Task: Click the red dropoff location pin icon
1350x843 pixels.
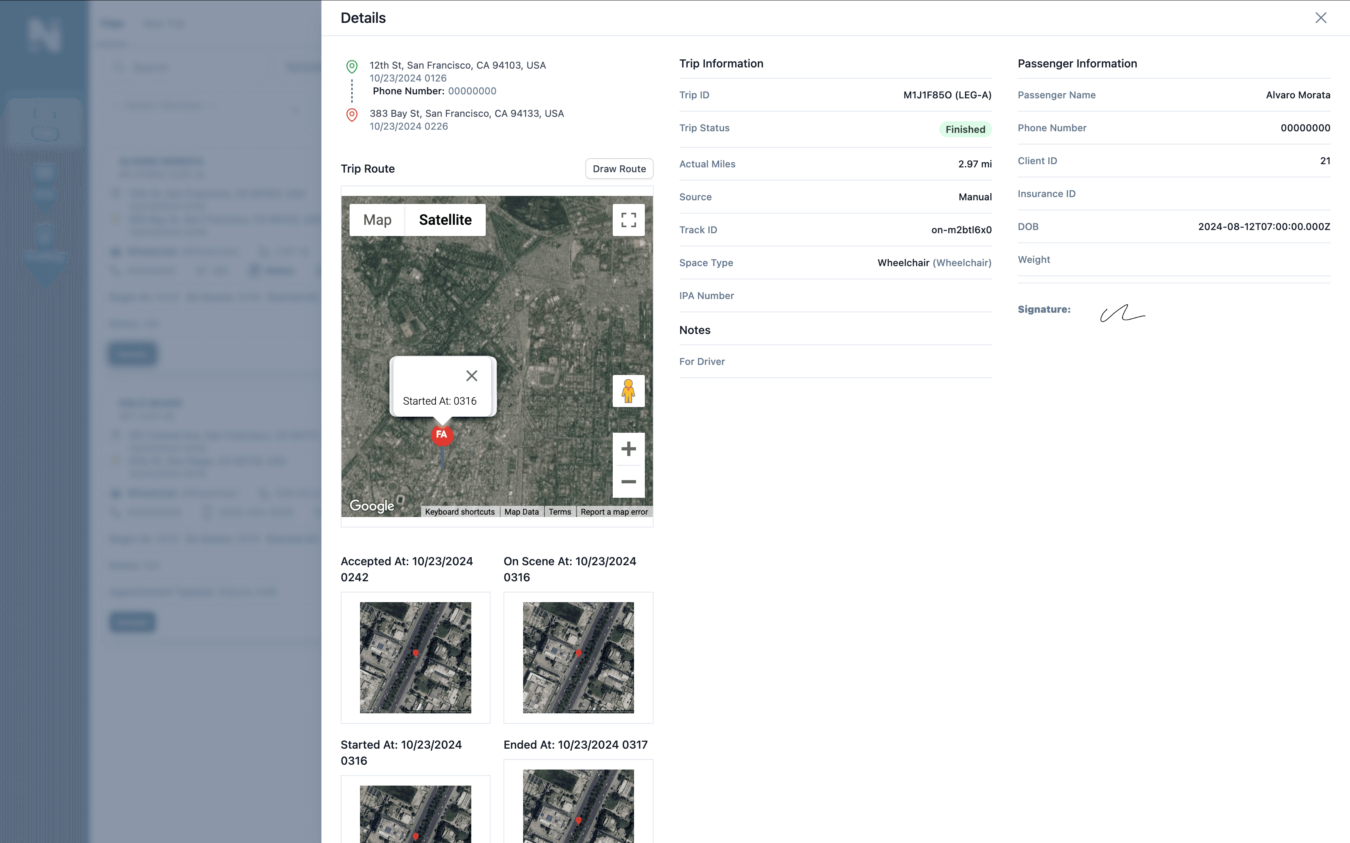Action: click(352, 115)
